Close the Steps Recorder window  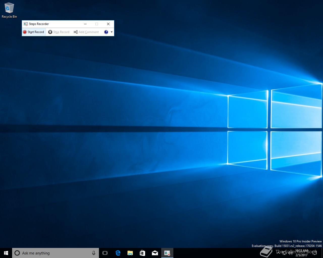point(108,24)
